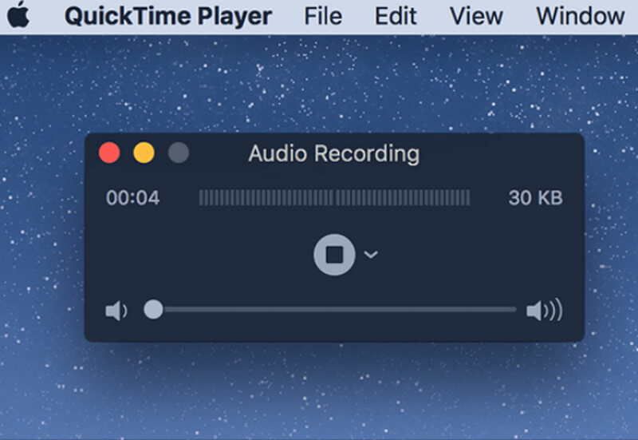Open the QuickTime Player menu
This screenshot has height=440, width=638.
pyautogui.click(x=168, y=16)
